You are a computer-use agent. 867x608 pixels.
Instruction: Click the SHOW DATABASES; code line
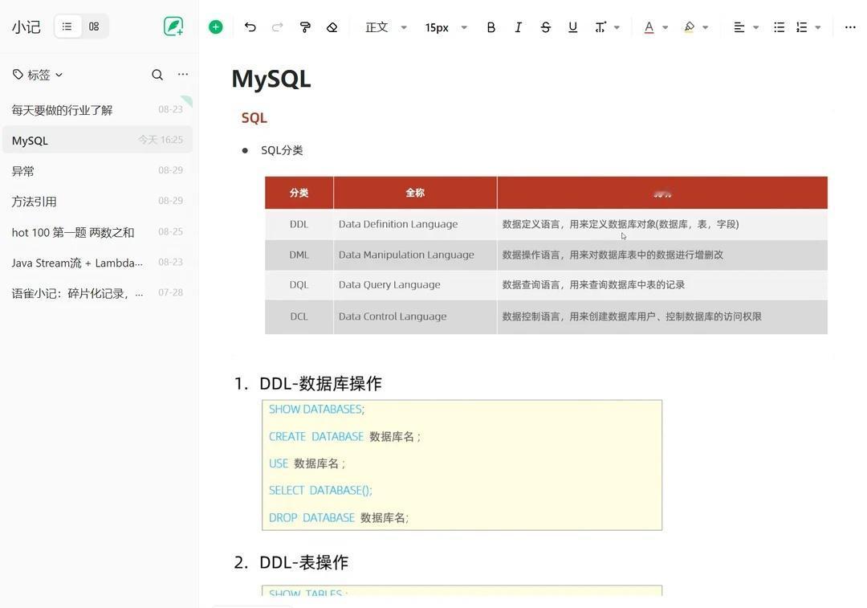tap(316, 410)
